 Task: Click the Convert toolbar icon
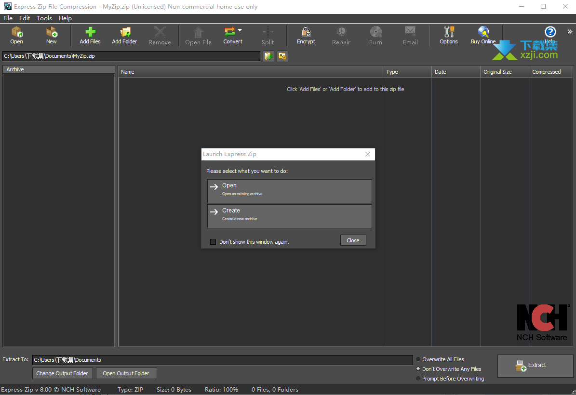click(x=230, y=32)
